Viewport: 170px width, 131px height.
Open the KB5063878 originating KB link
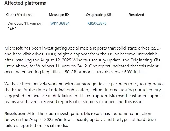97,23
